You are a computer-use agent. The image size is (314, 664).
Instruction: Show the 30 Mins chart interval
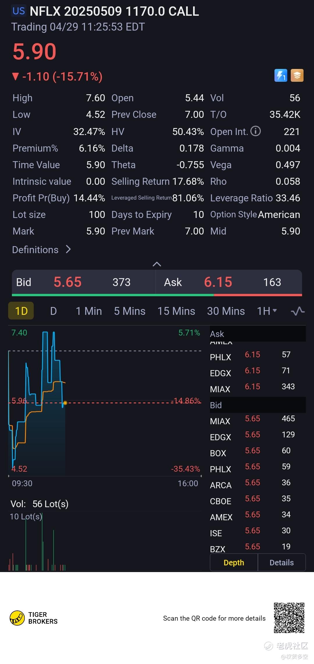click(226, 311)
